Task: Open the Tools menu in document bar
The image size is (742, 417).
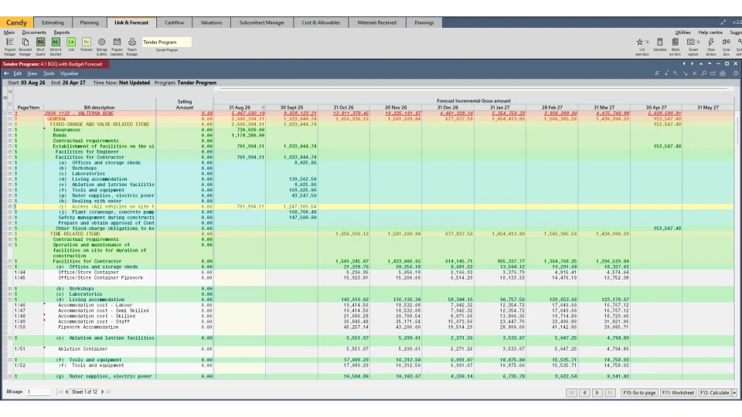Action: (49, 73)
